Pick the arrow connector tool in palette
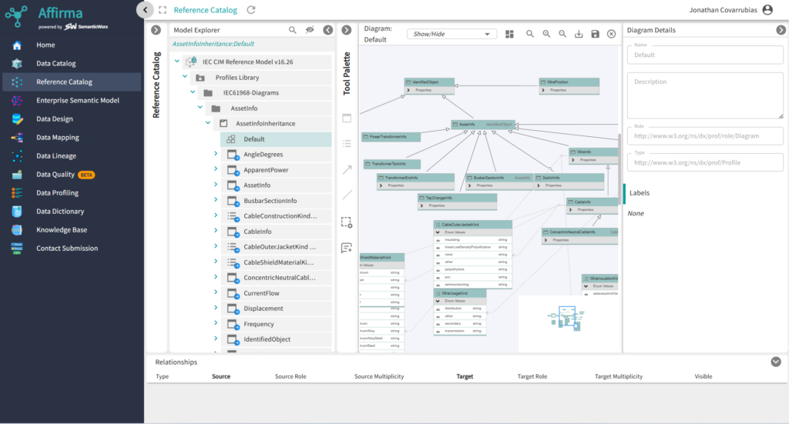The height and width of the screenshot is (424, 789). pos(347,169)
